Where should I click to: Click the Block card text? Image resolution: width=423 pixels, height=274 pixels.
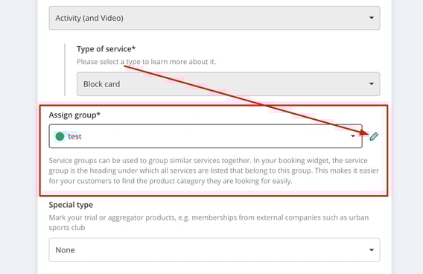pyautogui.click(x=102, y=84)
